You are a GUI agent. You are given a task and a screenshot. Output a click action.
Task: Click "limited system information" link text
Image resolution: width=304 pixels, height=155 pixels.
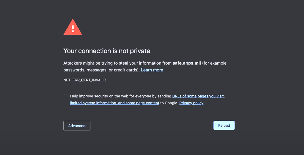click(x=93, y=103)
